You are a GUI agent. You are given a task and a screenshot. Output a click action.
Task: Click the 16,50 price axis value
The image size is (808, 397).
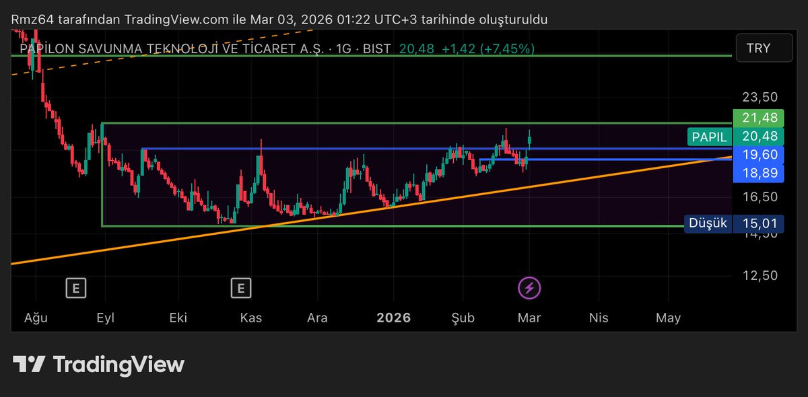click(x=760, y=197)
